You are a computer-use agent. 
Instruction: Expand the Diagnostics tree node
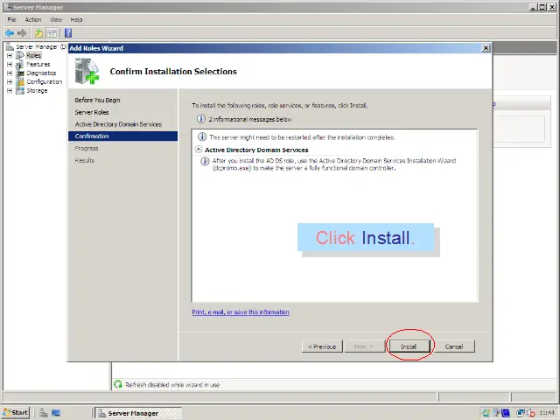coord(10,73)
